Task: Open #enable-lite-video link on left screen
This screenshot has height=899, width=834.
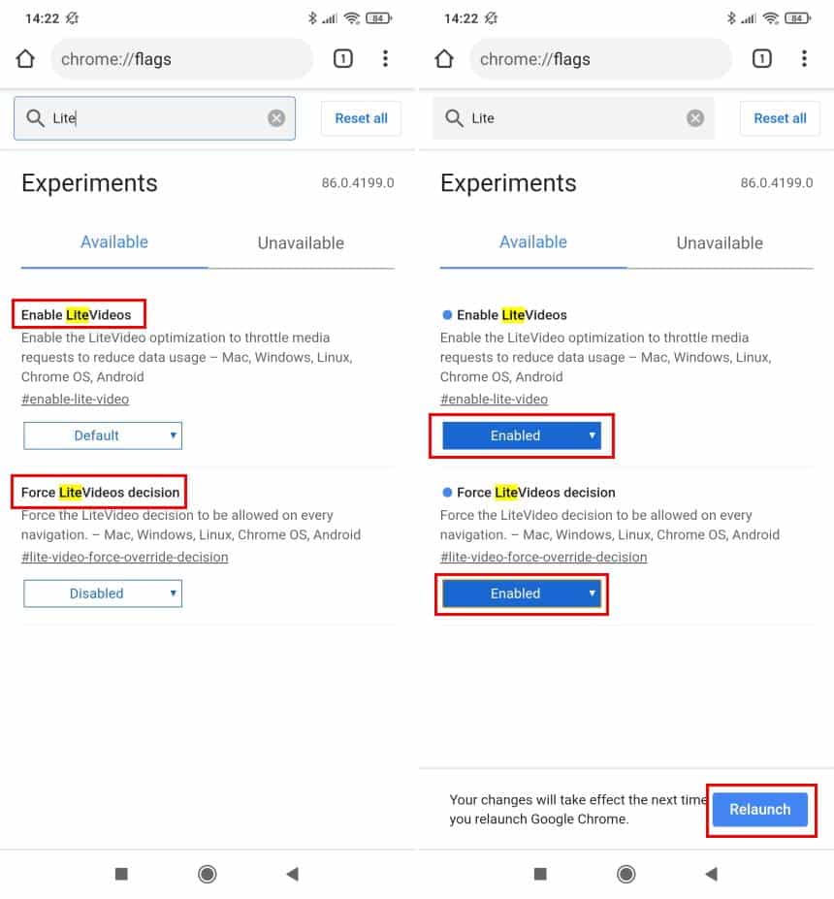Action: coord(75,399)
